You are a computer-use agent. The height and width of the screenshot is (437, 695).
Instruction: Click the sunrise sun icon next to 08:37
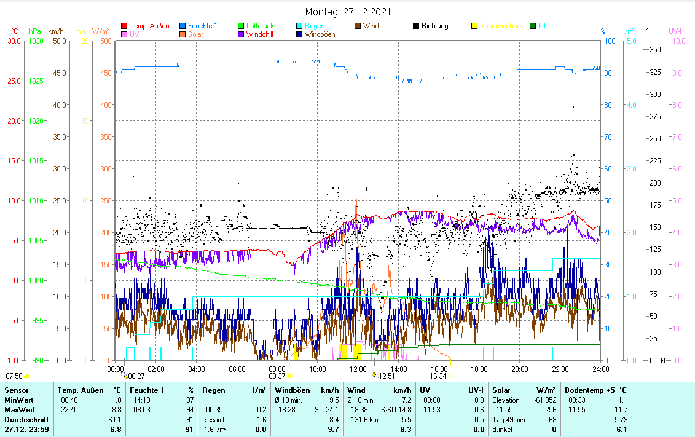pos(289,376)
